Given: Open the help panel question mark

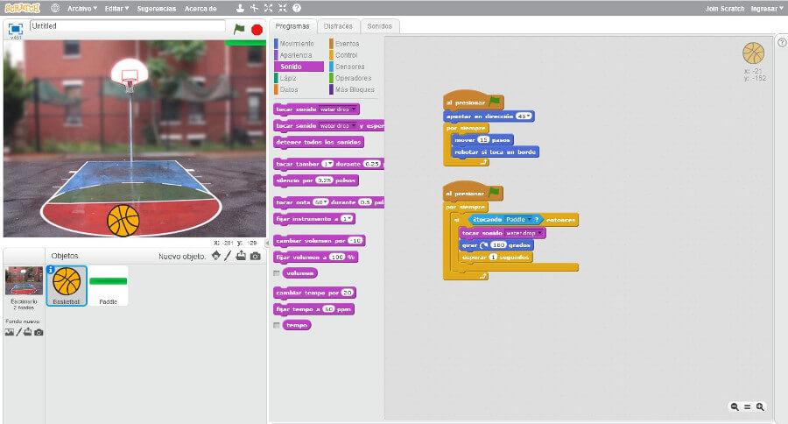Looking at the screenshot, I should point(782,43).
